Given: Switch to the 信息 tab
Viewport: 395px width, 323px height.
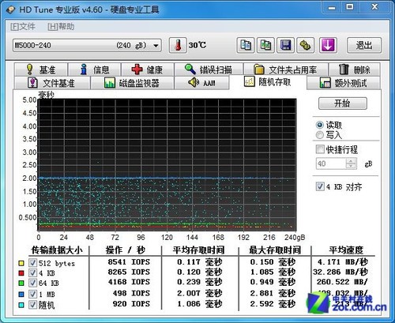Looking at the screenshot, I should tap(95, 69).
